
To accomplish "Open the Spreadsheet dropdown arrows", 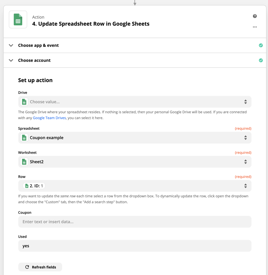I will tap(245, 138).
